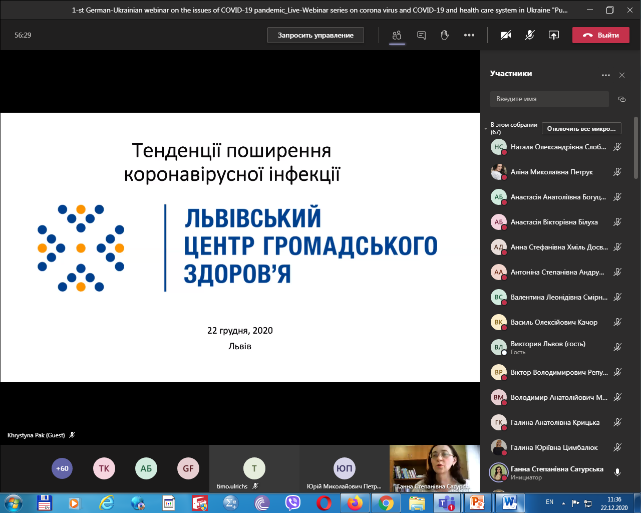Click the raise hand icon

click(445, 35)
